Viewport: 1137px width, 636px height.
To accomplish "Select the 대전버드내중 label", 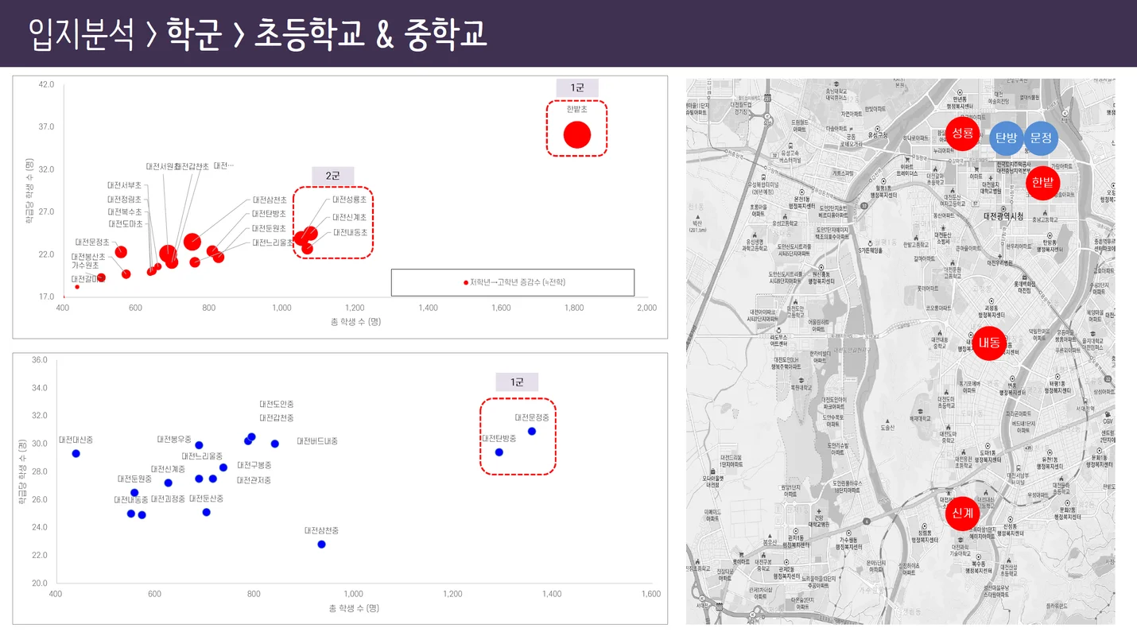I will tap(317, 440).
